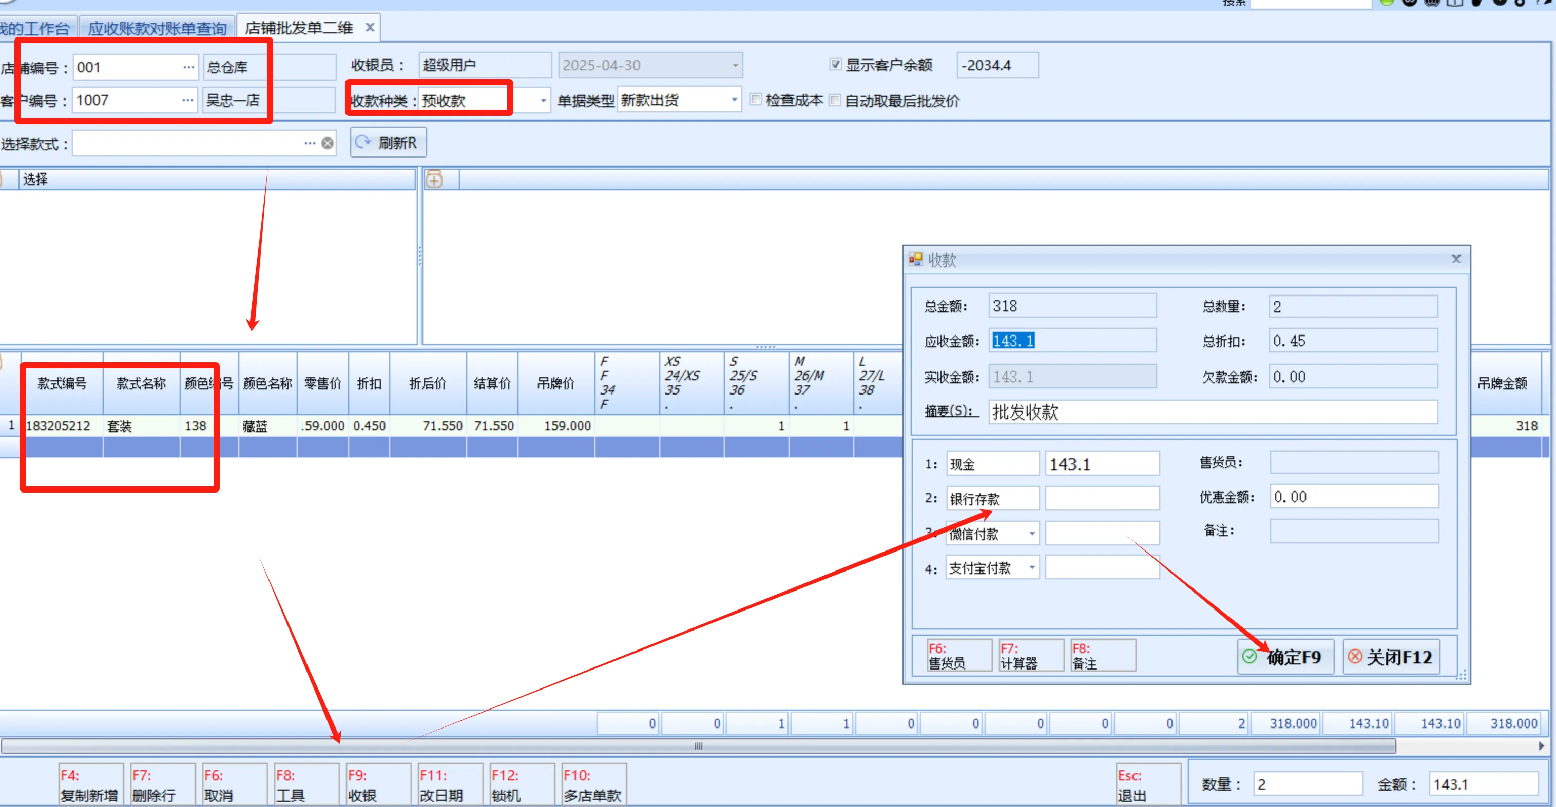Switch to 应收账款对账单查询 tab
This screenshot has width=1556, height=807.
[157, 28]
